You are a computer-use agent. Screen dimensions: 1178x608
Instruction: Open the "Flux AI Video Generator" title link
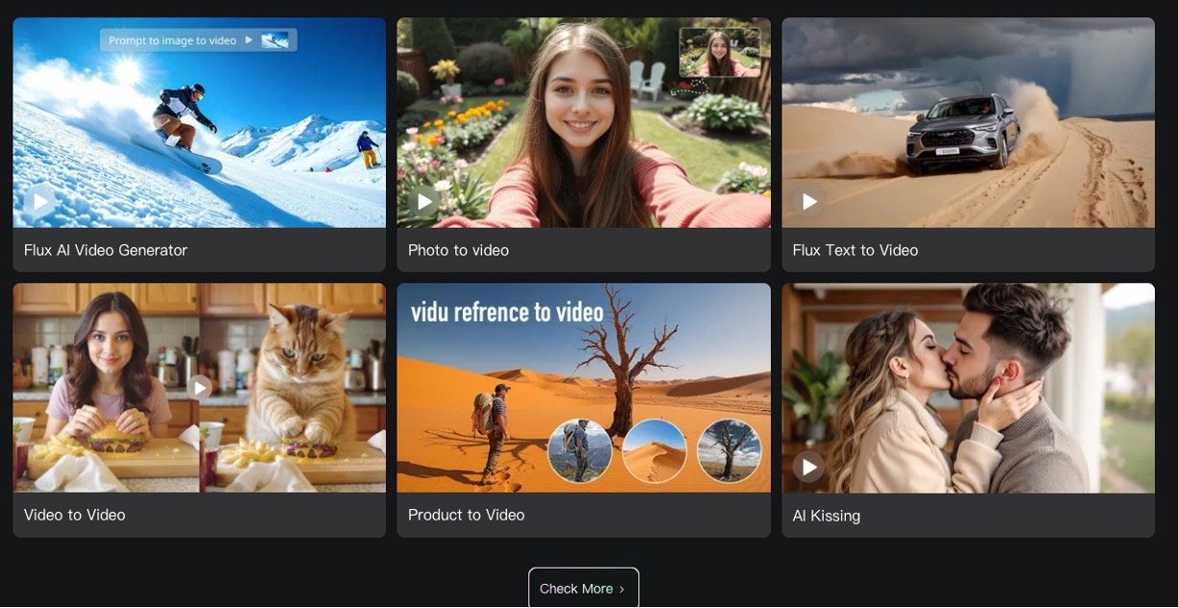[x=106, y=250]
